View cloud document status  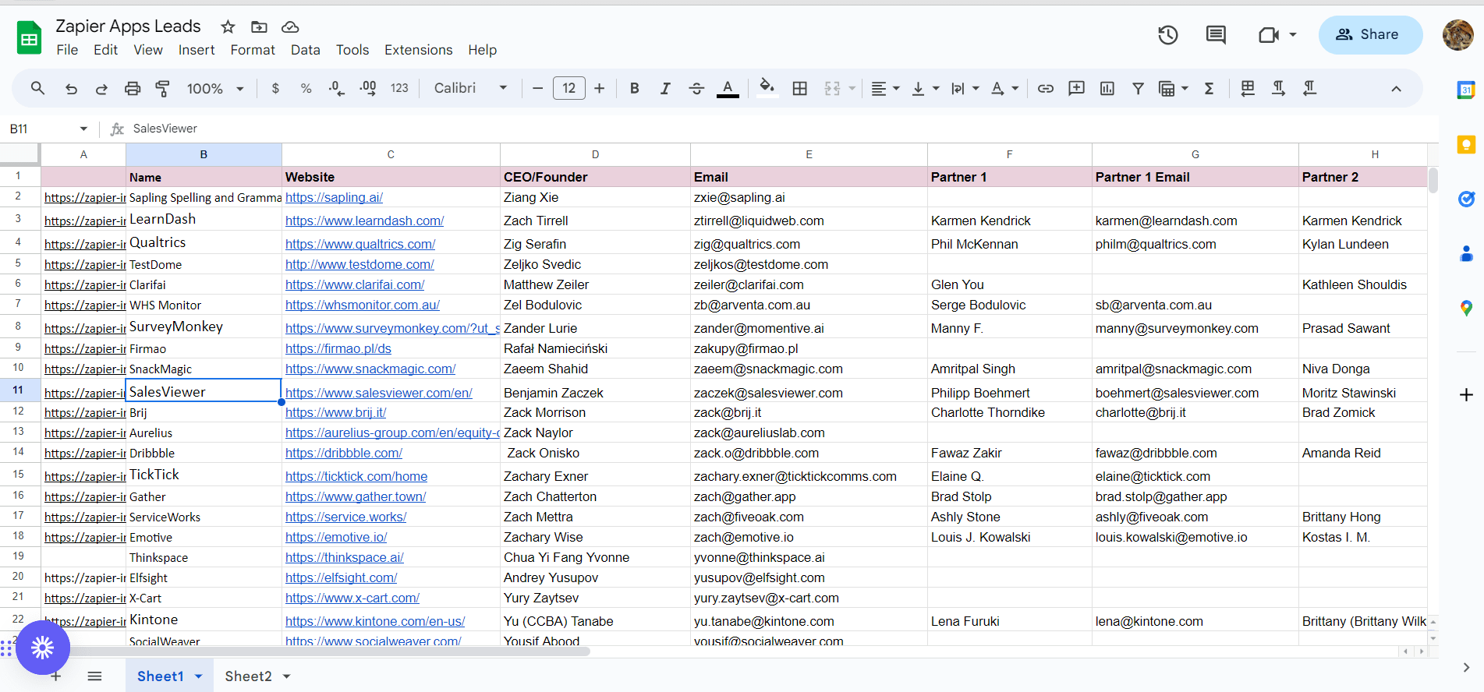point(290,27)
